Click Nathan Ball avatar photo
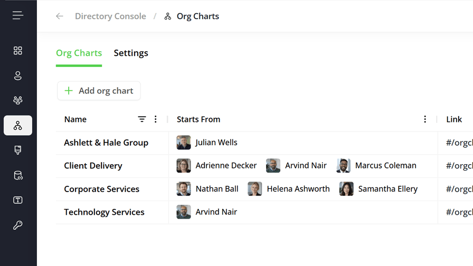Screen dimensions: 473x266 [184, 189]
